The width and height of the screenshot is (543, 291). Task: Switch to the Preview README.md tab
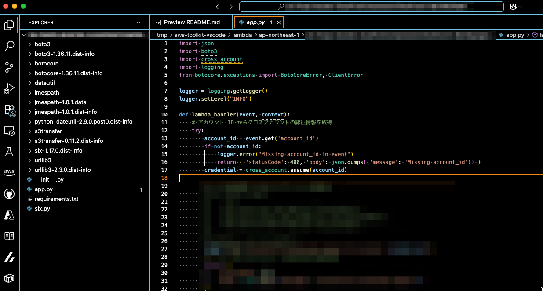pyautogui.click(x=192, y=22)
